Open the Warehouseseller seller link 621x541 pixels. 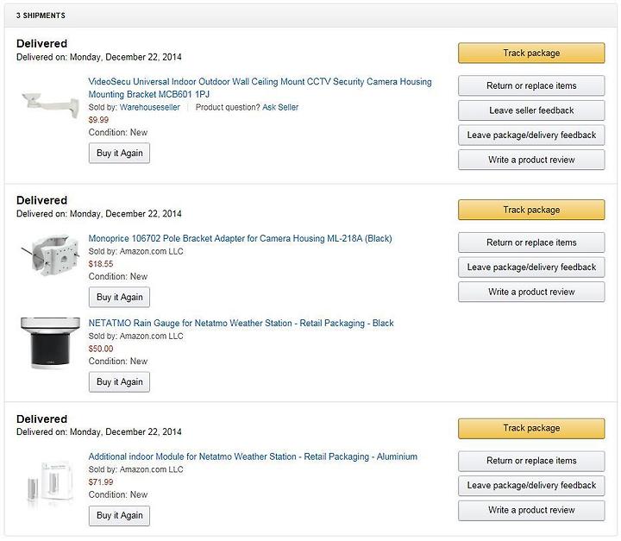150,107
